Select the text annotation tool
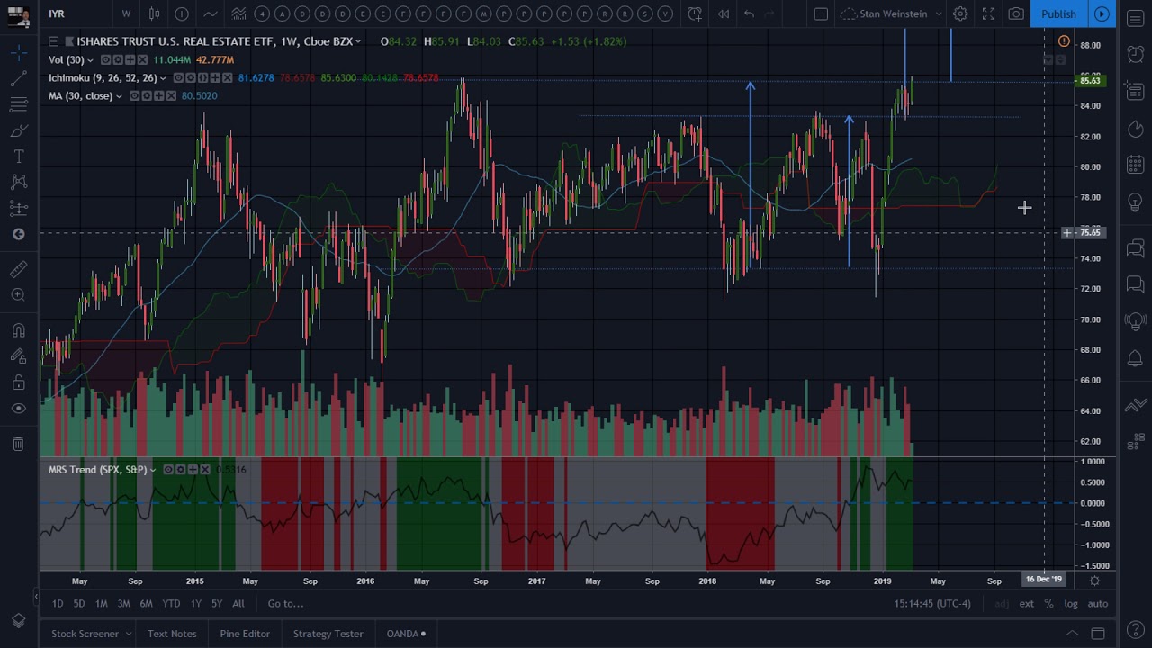This screenshot has width=1152, height=648. tap(18, 157)
